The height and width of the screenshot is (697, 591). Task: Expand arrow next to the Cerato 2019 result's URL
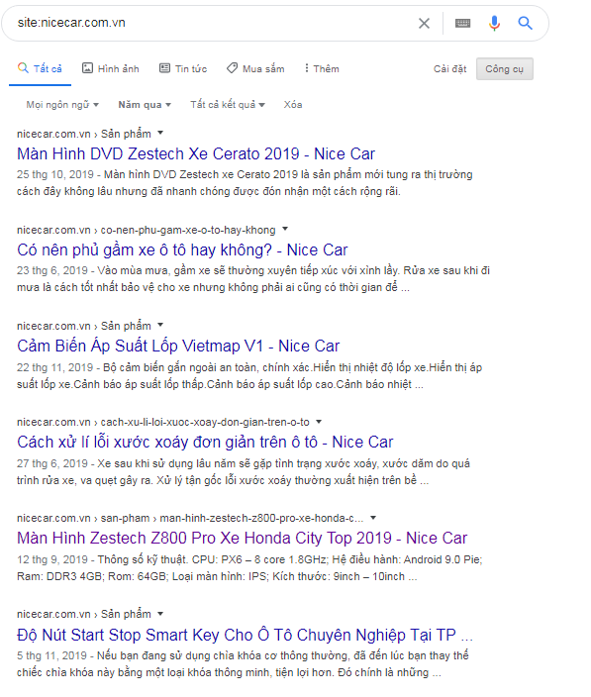(160, 133)
